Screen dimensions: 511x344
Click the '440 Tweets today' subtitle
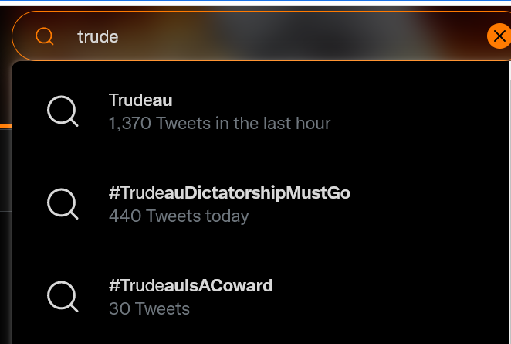(178, 216)
